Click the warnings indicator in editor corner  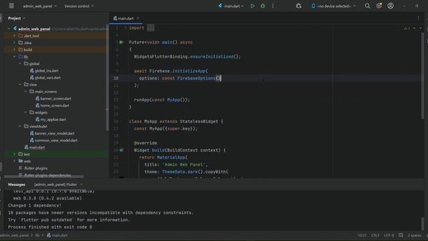coord(407,28)
